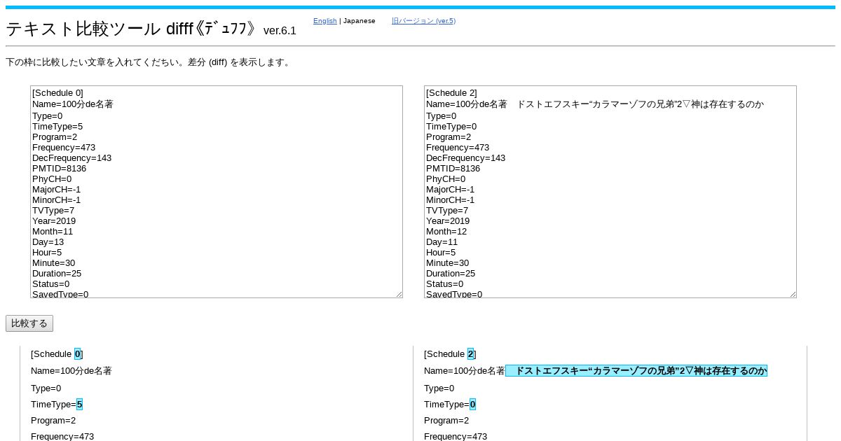
Task: Click Day=13 line in left text area
Action: tap(48, 242)
